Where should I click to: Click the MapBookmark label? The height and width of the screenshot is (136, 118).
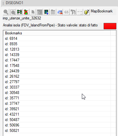pyautogui.click(x=102, y=11)
